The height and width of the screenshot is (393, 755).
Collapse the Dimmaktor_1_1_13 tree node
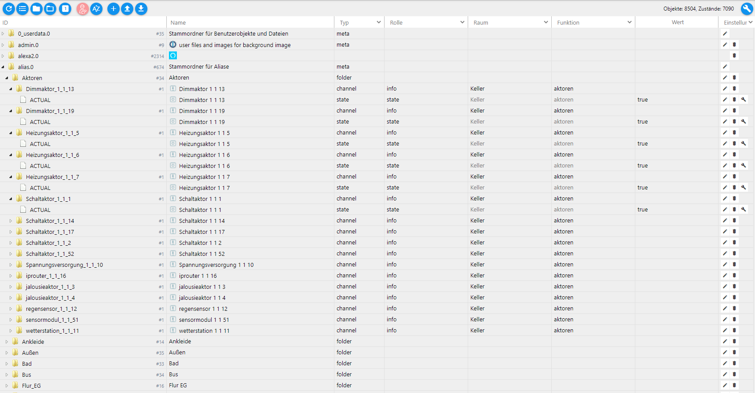click(x=11, y=89)
